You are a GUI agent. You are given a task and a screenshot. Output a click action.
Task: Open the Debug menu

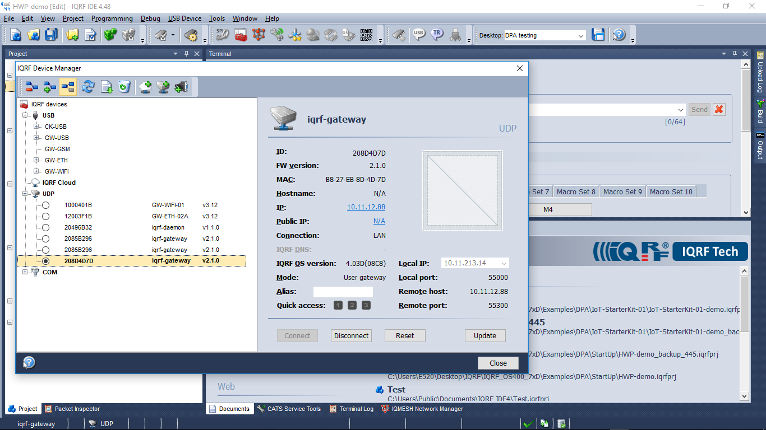(x=150, y=18)
